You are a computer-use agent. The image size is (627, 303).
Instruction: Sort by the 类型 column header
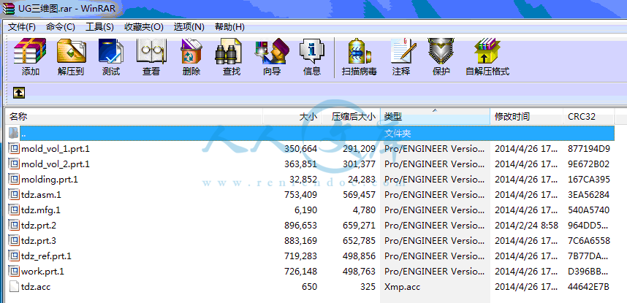[436, 117]
